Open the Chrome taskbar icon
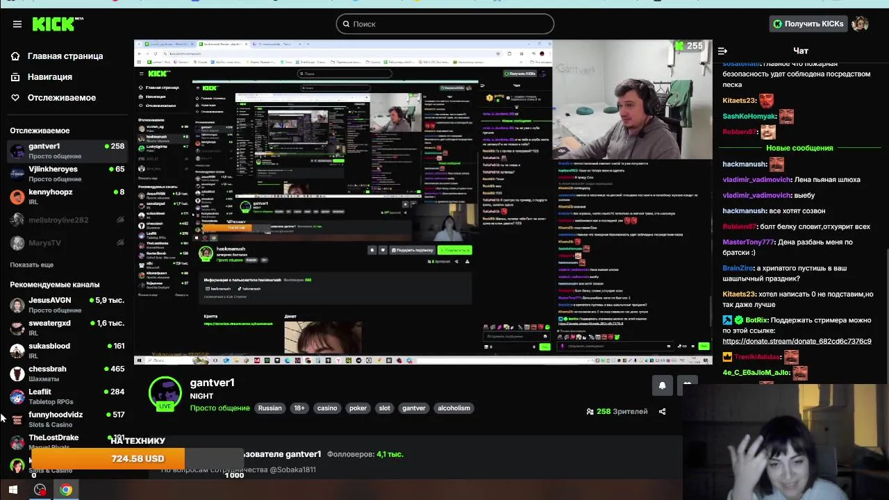889x500 pixels. coord(65,490)
